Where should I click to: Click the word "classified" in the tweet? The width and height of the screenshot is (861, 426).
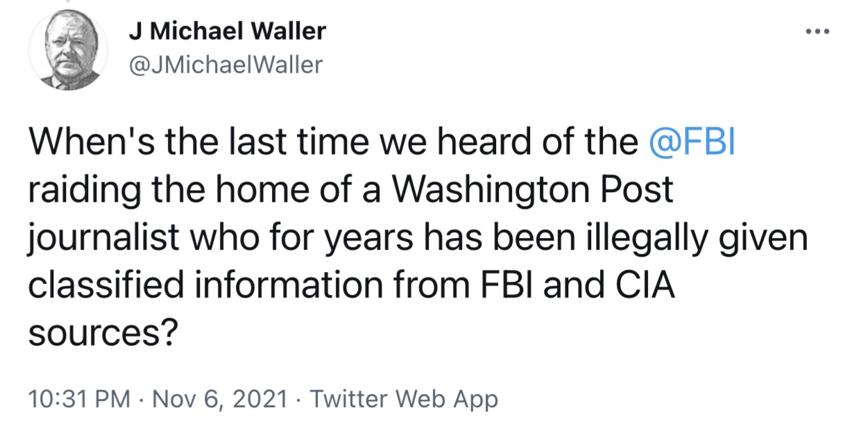pyautogui.click(x=103, y=286)
